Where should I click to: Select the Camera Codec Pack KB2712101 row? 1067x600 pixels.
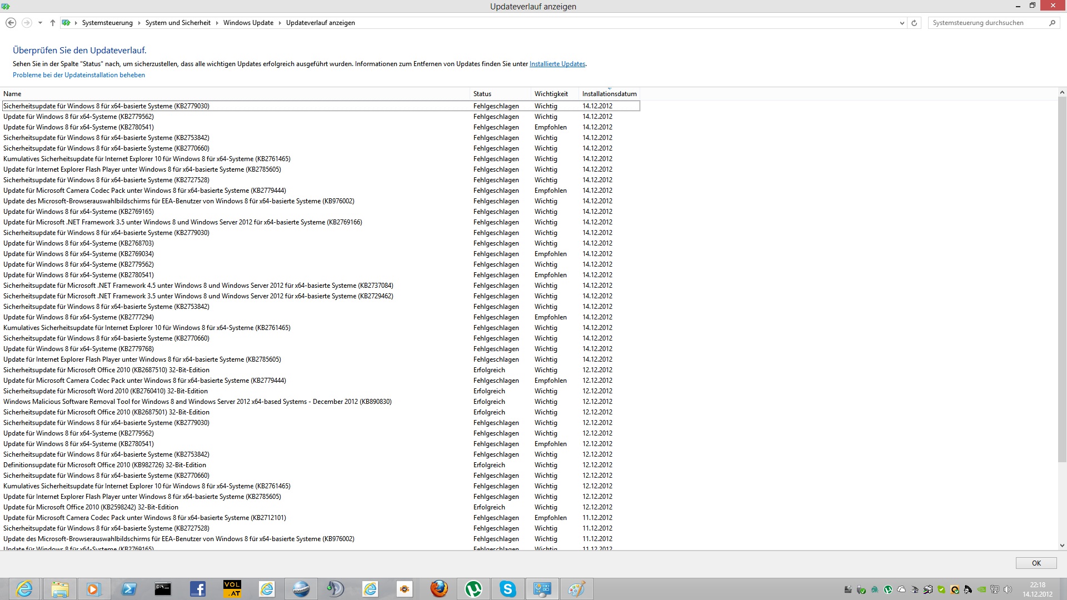321,518
